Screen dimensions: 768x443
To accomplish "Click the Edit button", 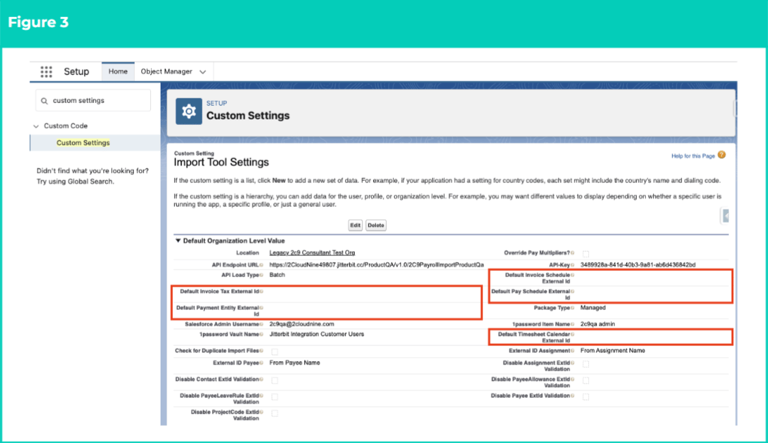I will click(355, 225).
